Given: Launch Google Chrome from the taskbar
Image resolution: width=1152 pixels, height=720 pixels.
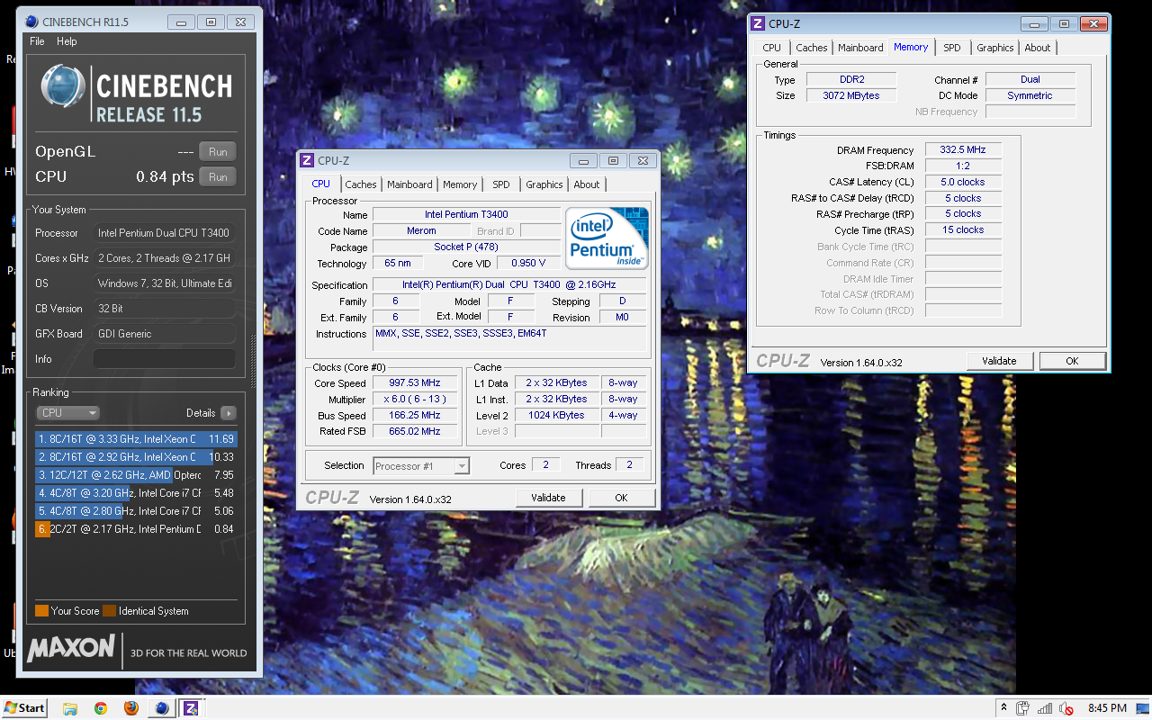Looking at the screenshot, I should [x=101, y=708].
